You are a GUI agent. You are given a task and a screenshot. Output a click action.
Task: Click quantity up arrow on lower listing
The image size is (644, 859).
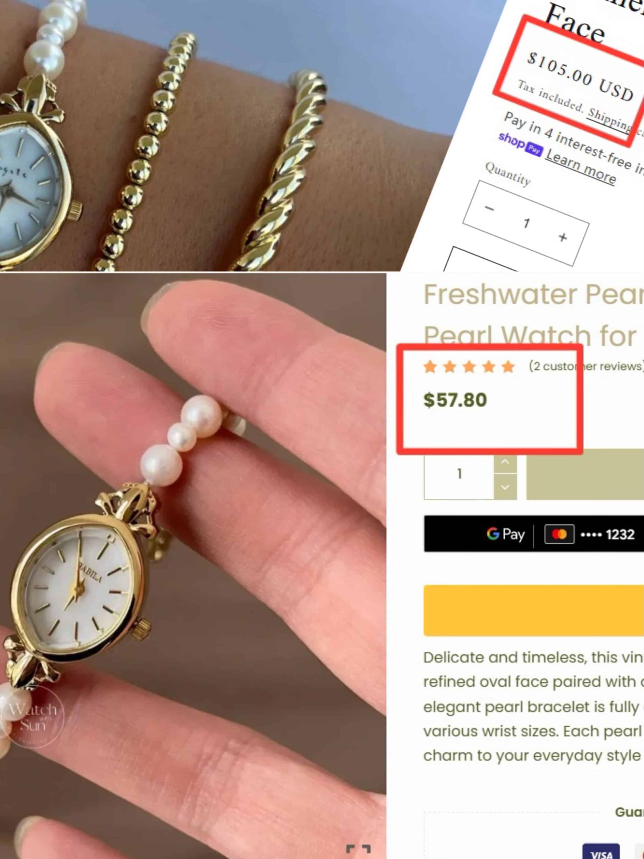point(505,462)
